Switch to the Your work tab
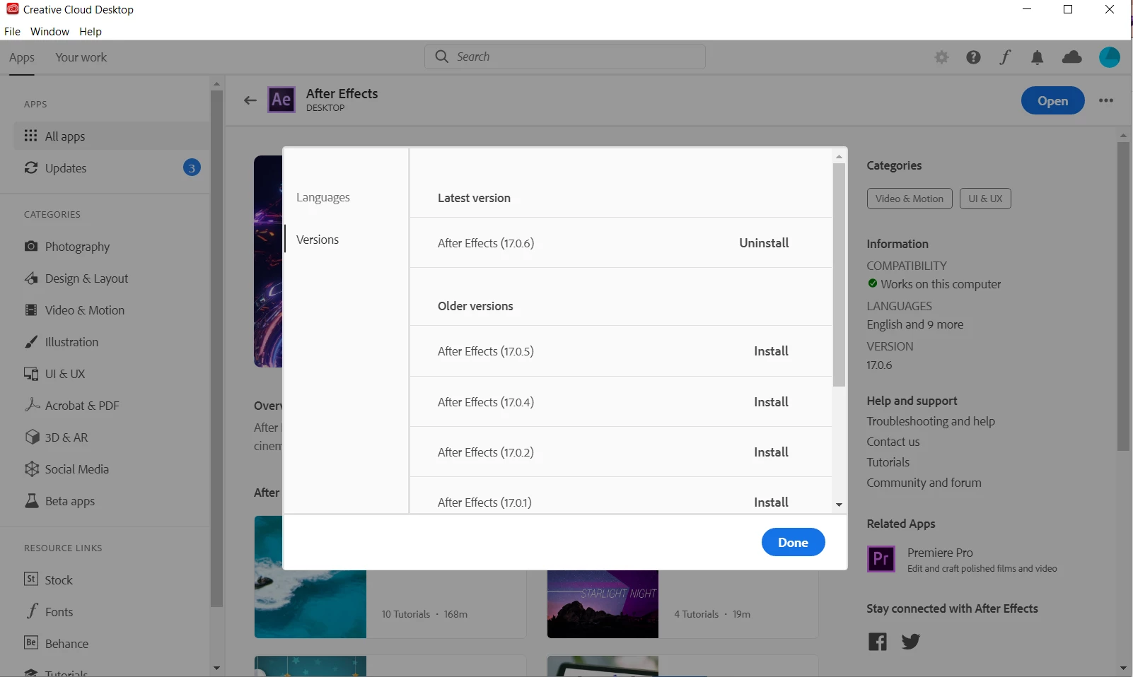This screenshot has width=1133, height=677. pos(81,57)
